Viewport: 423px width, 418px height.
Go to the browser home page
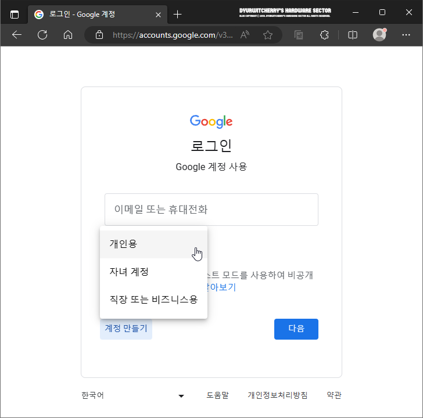[68, 35]
